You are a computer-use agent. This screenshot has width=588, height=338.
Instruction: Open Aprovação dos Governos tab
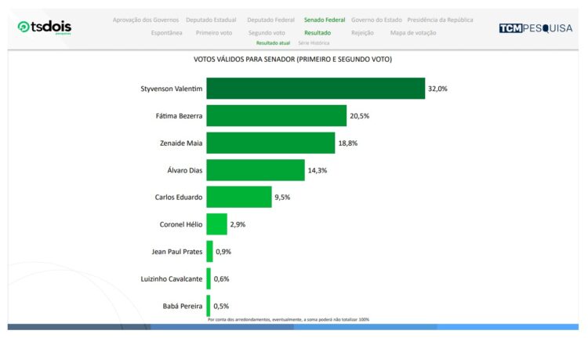point(145,20)
